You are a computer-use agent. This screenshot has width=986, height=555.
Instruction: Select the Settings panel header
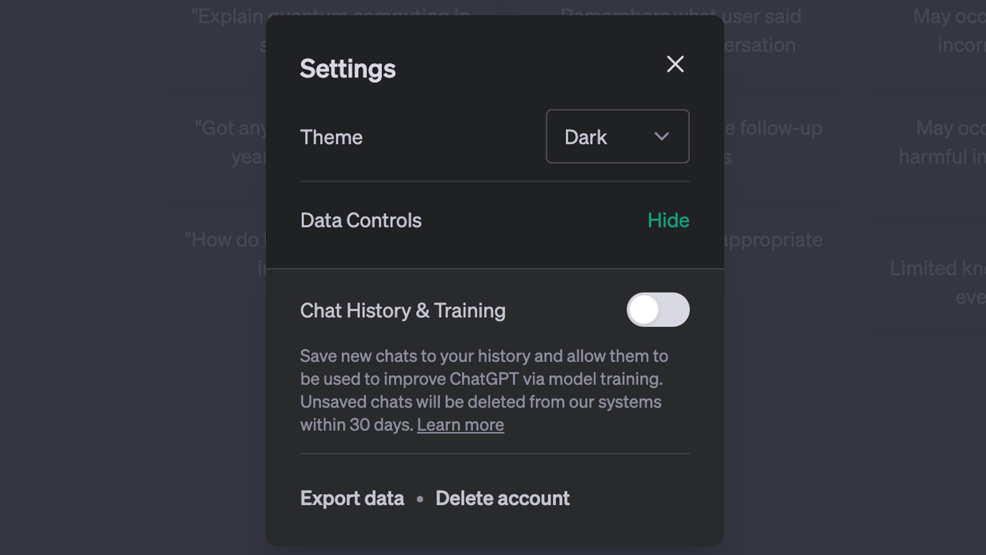point(348,67)
